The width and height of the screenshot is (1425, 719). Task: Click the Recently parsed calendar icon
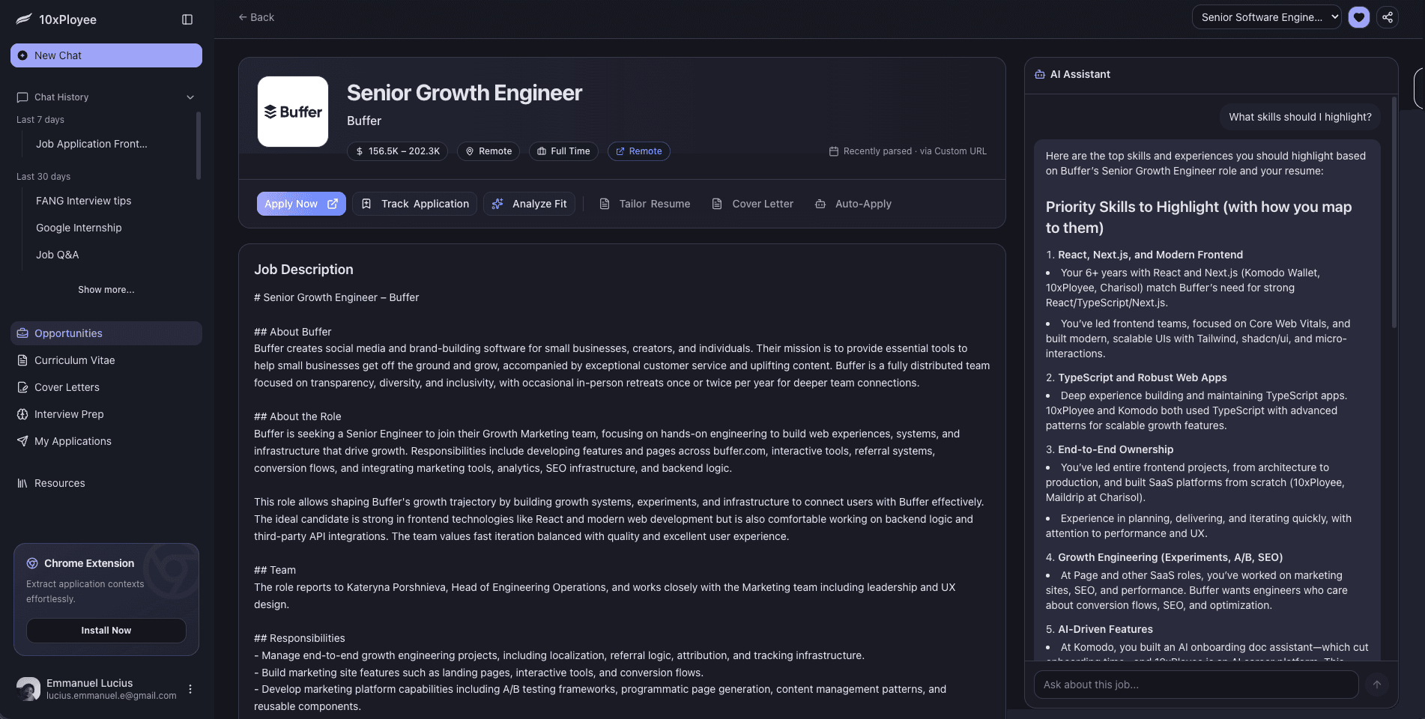coord(834,151)
